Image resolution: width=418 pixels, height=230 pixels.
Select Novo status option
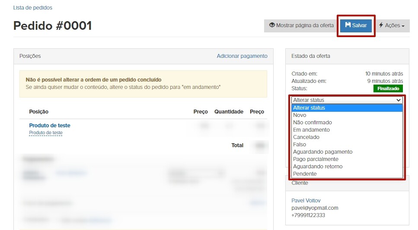pos(300,115)
